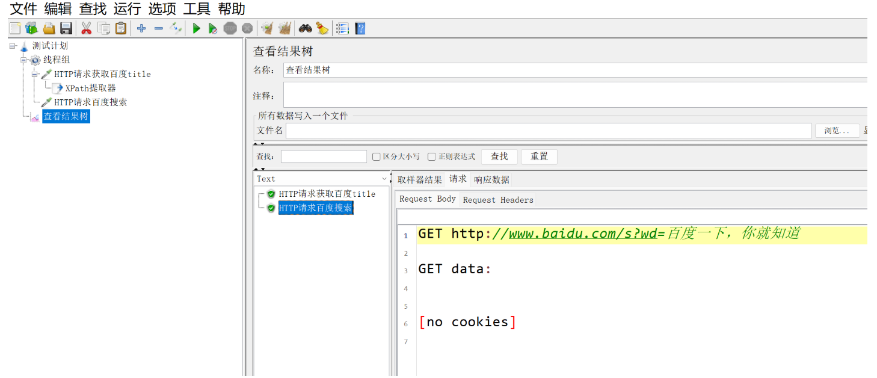Click the grey Stop sign icon
The width and height of the screenshot is (877, 378).
pyautogui.click(x=230, y=28)
